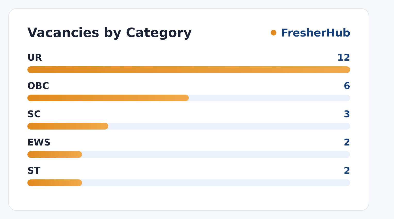Click the empty track of ST bar
This screenshot has width=394, height=219.
point(216,183)
